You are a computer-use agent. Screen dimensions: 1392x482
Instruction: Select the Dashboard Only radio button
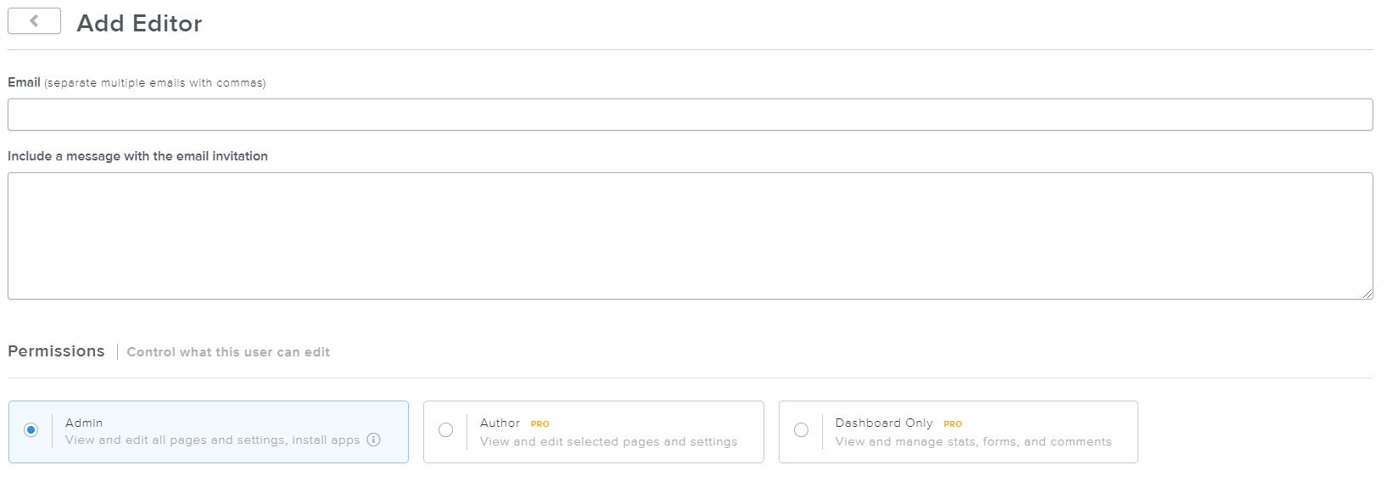click(801, 430)
